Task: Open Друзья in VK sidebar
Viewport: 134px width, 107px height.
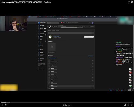Action: (42, 32)
